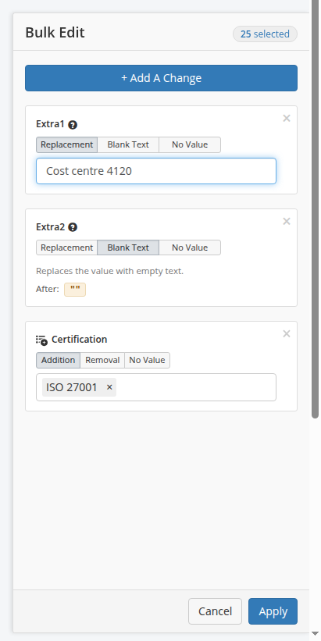Image resolution: width=321 pixels, height=641 pixels.
Task: Select No Value mode for Certification
Action: tap(147, 360)
